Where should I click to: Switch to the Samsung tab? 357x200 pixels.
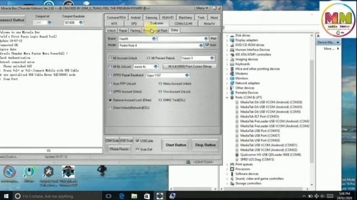pyautogui.click(x=151, y=17)
